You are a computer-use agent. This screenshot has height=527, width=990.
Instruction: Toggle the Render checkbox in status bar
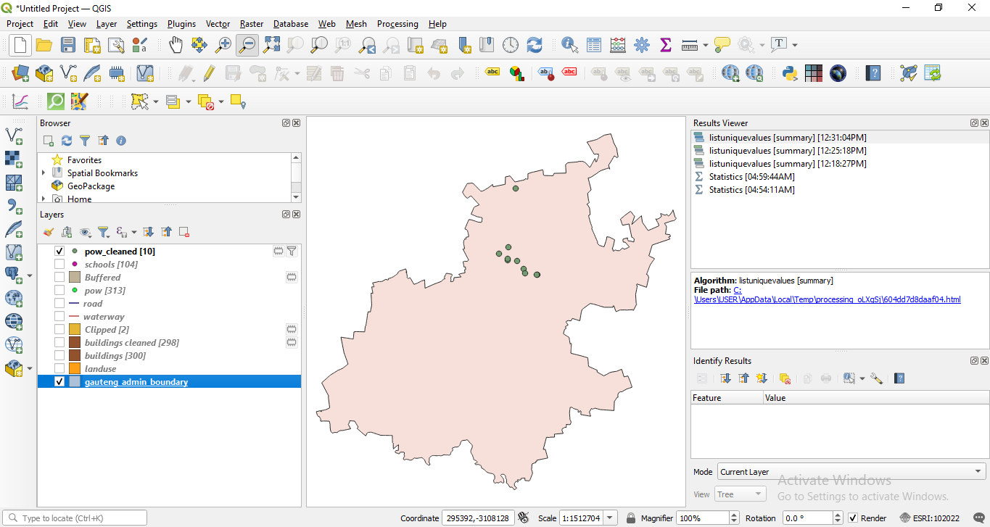tap(853, 518)
